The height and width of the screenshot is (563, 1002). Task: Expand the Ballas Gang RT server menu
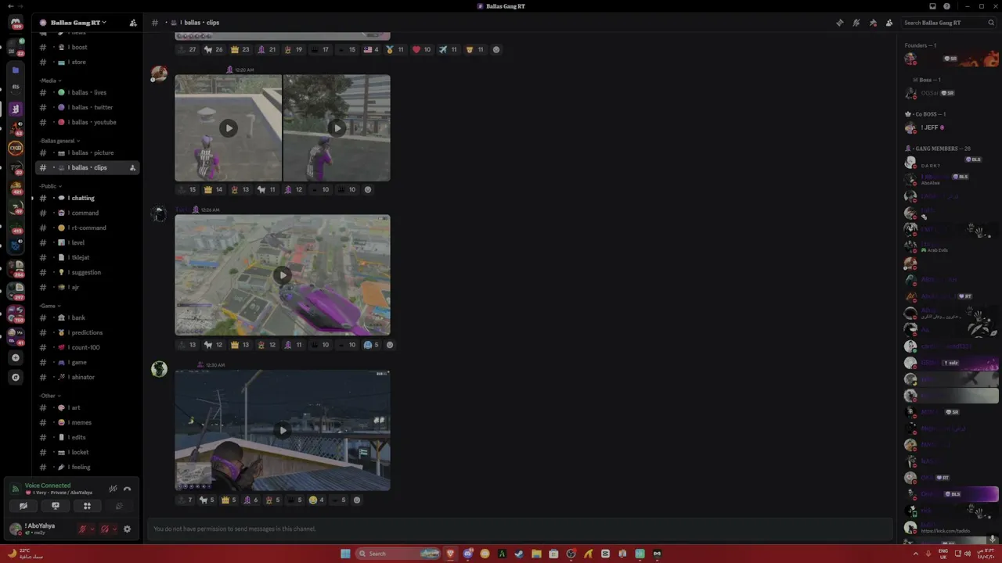point(78,23)
